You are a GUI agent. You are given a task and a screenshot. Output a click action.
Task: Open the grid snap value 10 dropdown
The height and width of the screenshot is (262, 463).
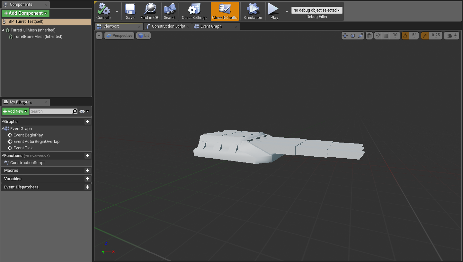(395, 36)
